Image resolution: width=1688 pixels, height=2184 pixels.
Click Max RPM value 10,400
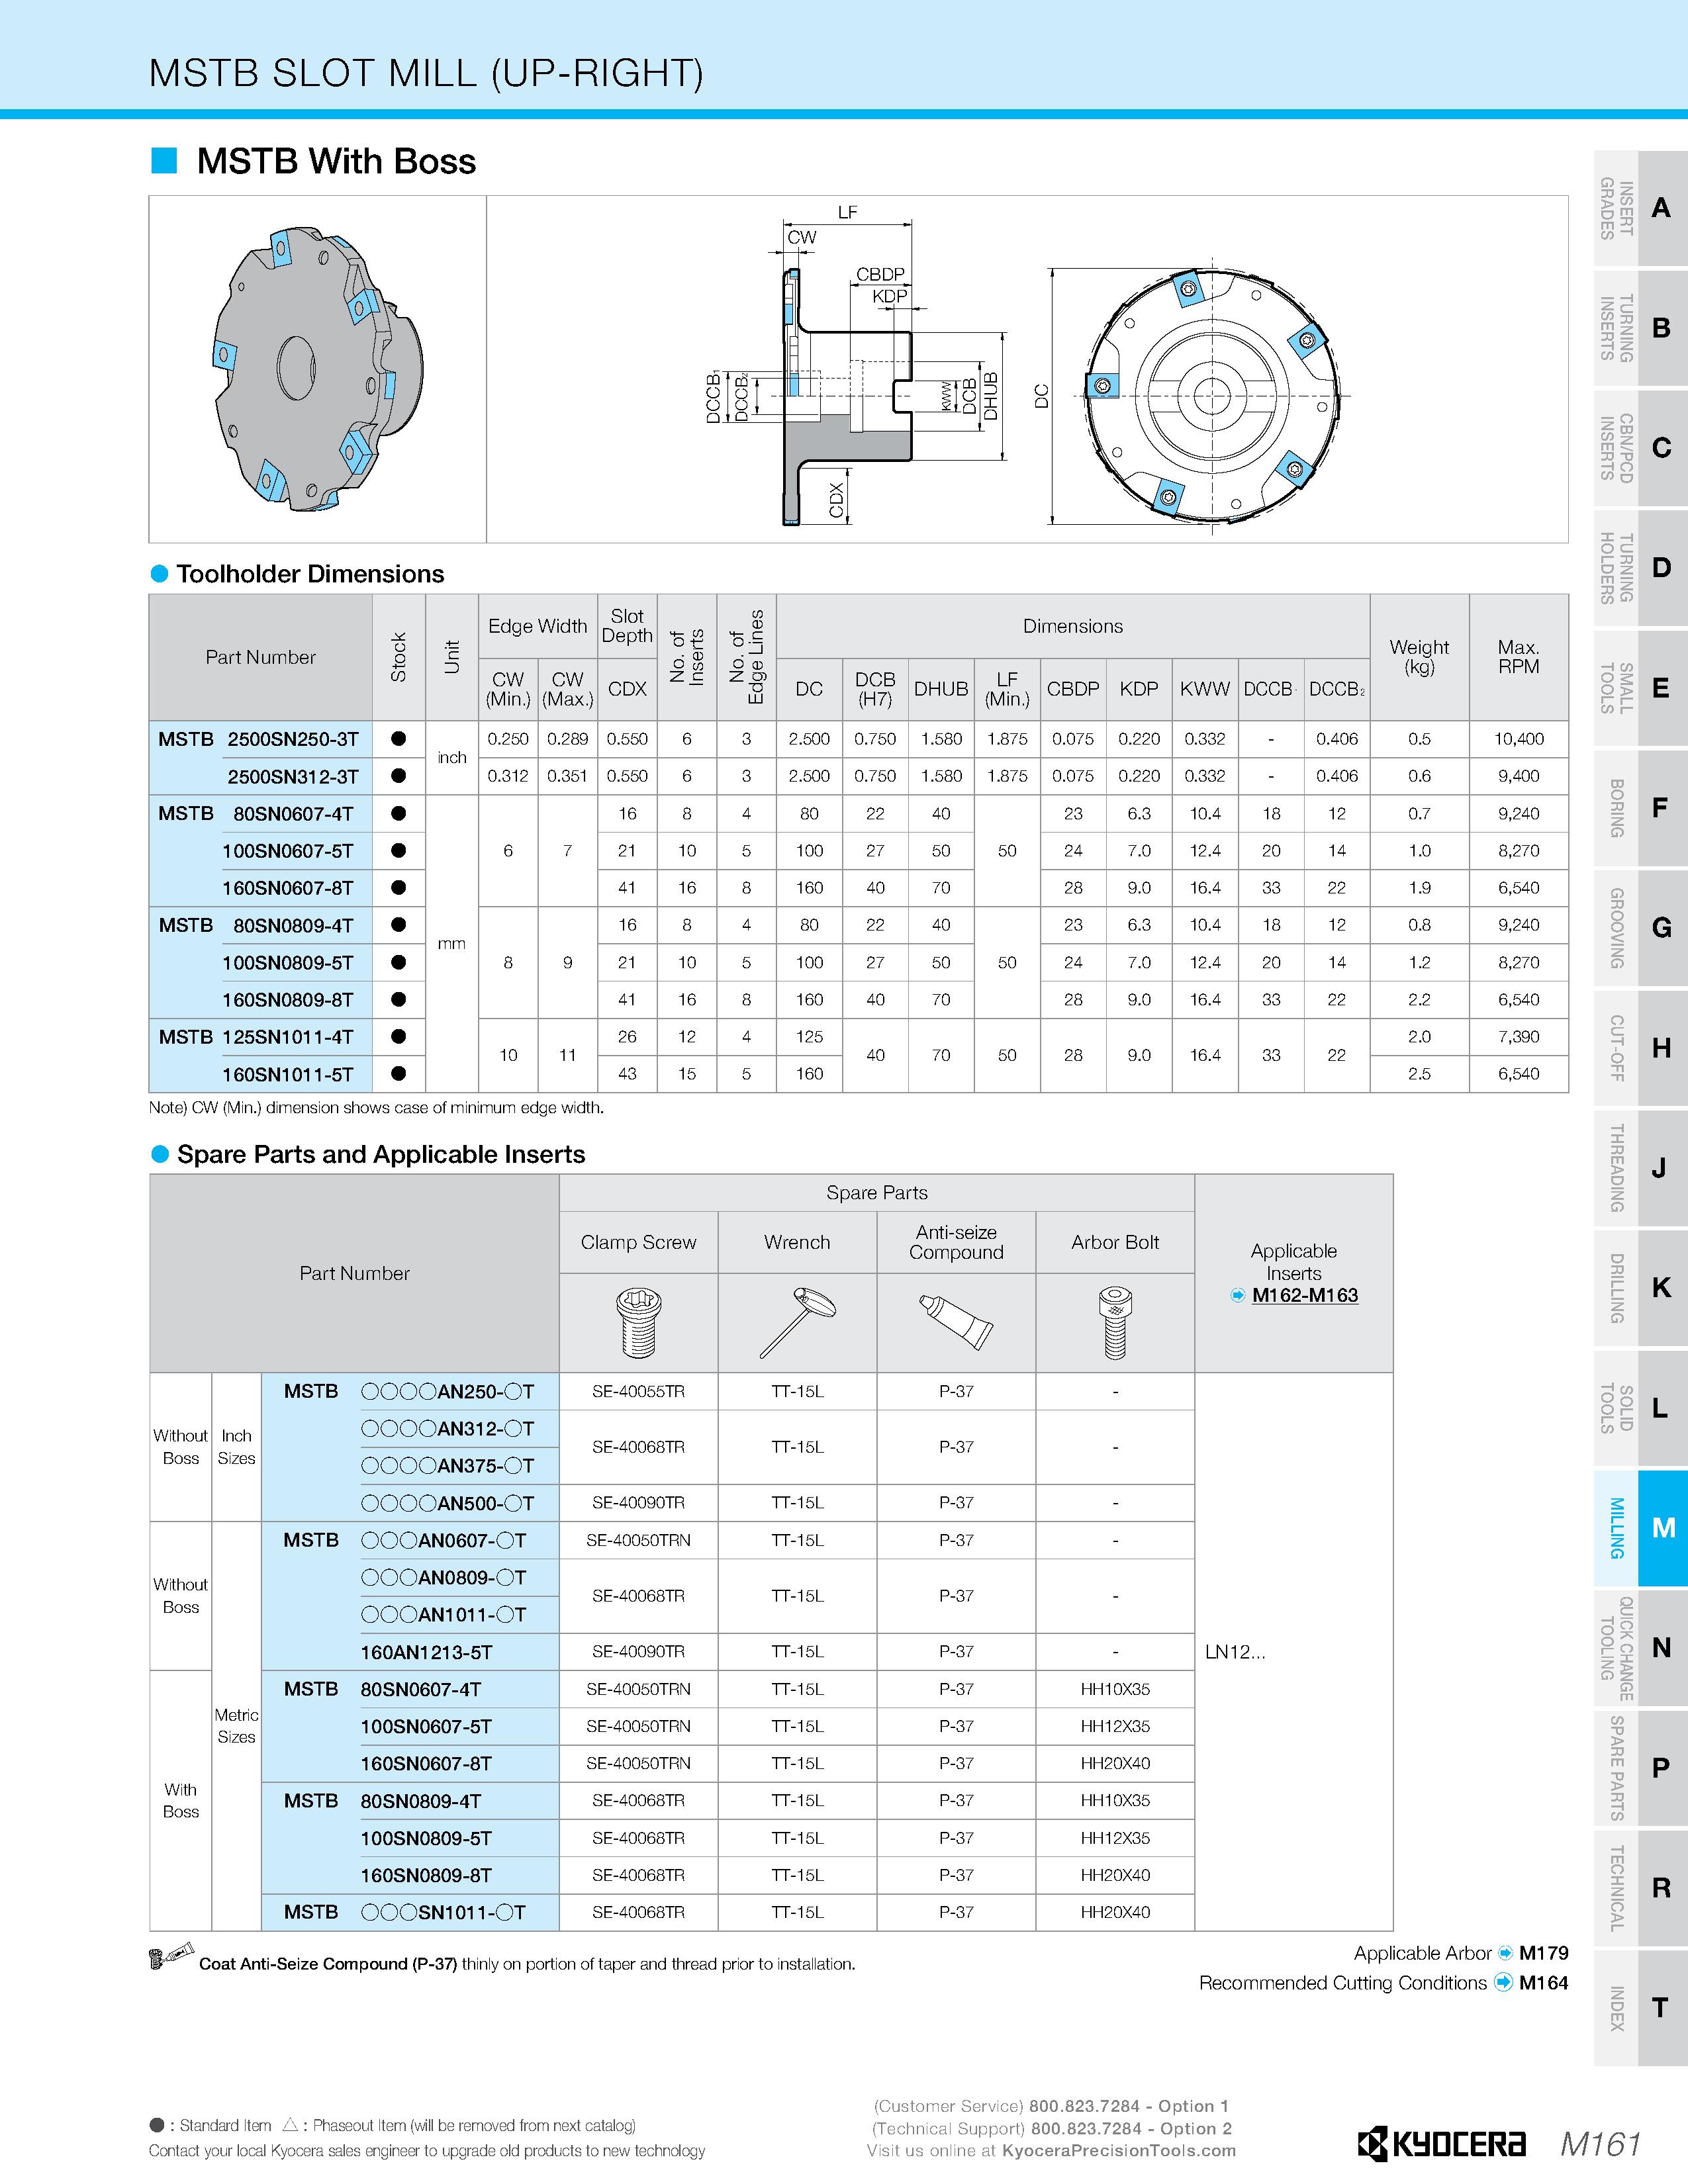click(x=1519, y=739)
